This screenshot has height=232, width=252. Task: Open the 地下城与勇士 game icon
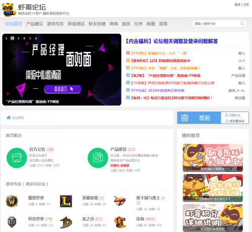point(120,201)
